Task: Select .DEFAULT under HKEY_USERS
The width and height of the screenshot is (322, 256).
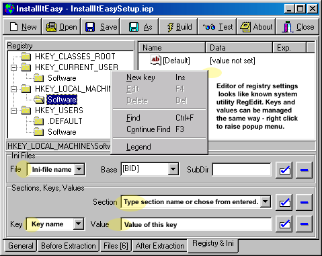Action: coord(65,121)
